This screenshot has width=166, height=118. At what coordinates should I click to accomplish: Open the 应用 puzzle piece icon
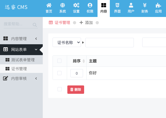click(158, 5)
